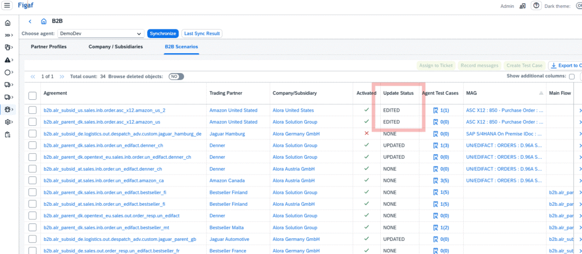Open the highlighted B2B sidebar icon

pyautogui.click(x=9, y=109)
